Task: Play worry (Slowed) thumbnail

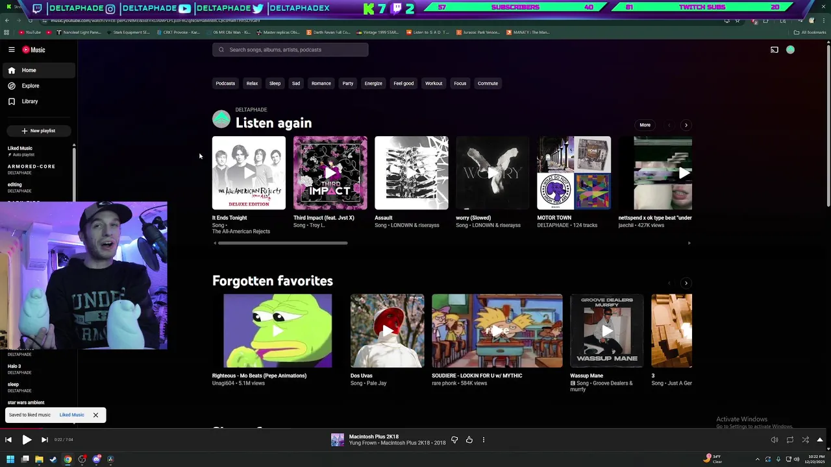Action: point(493,173)
